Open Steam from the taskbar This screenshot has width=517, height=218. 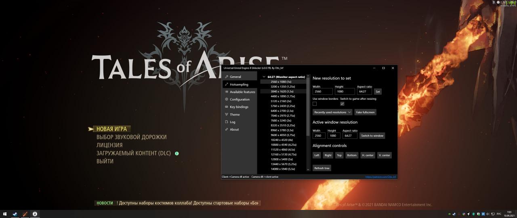(x=15, y=214)
